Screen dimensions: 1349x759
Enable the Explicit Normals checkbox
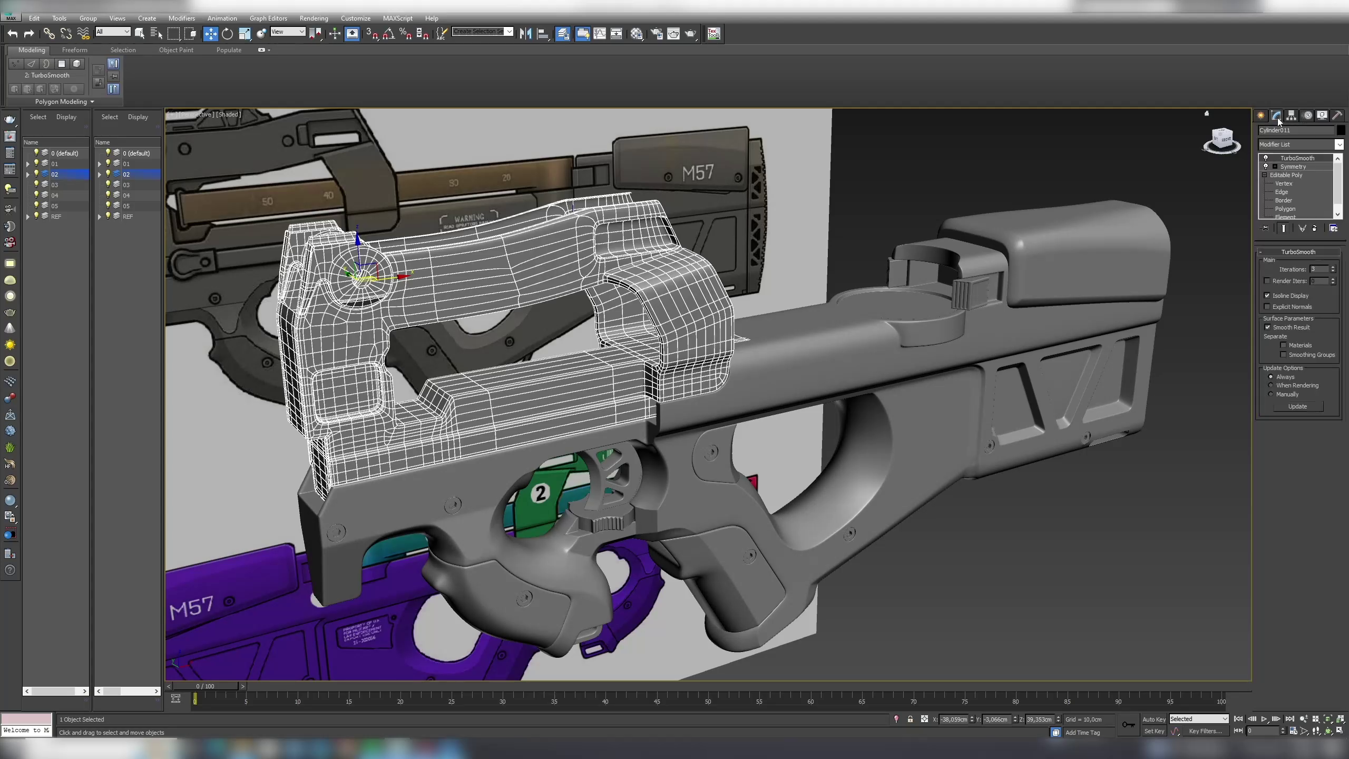point(1268,306)
